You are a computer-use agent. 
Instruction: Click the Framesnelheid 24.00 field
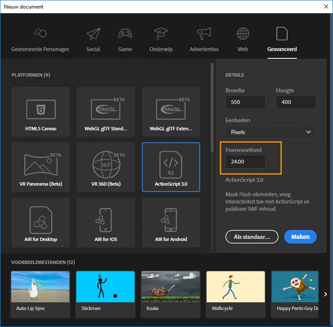(x=245, y=162)
